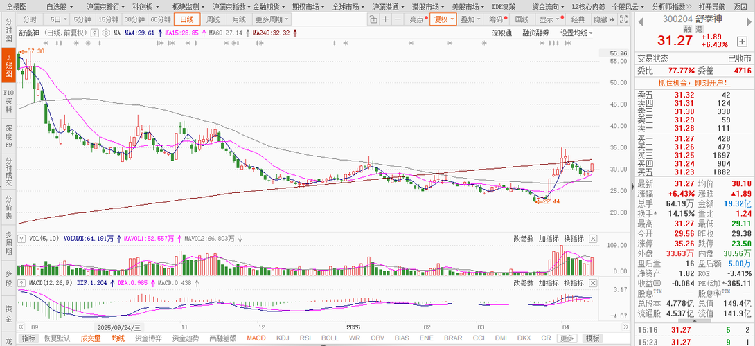Close the VOL indicator panel
The height and width of the screenshot is (346, 755).
coord(593,239)
